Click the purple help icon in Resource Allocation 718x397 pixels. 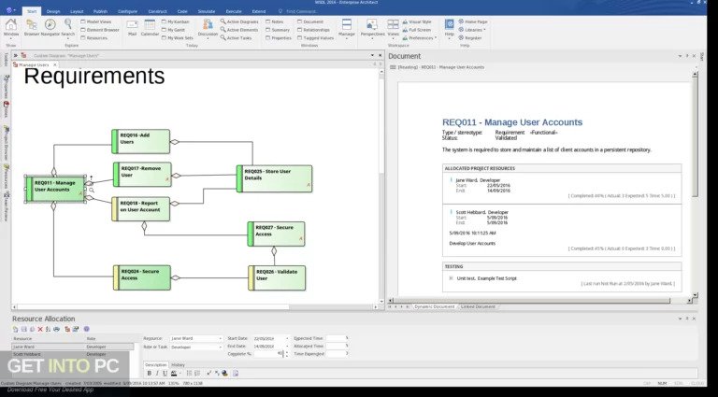[x=87, y=329]
